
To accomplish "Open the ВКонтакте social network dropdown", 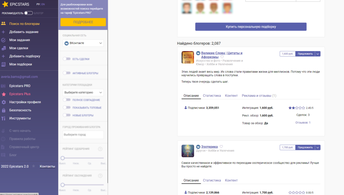I will [x=83, y=43].
